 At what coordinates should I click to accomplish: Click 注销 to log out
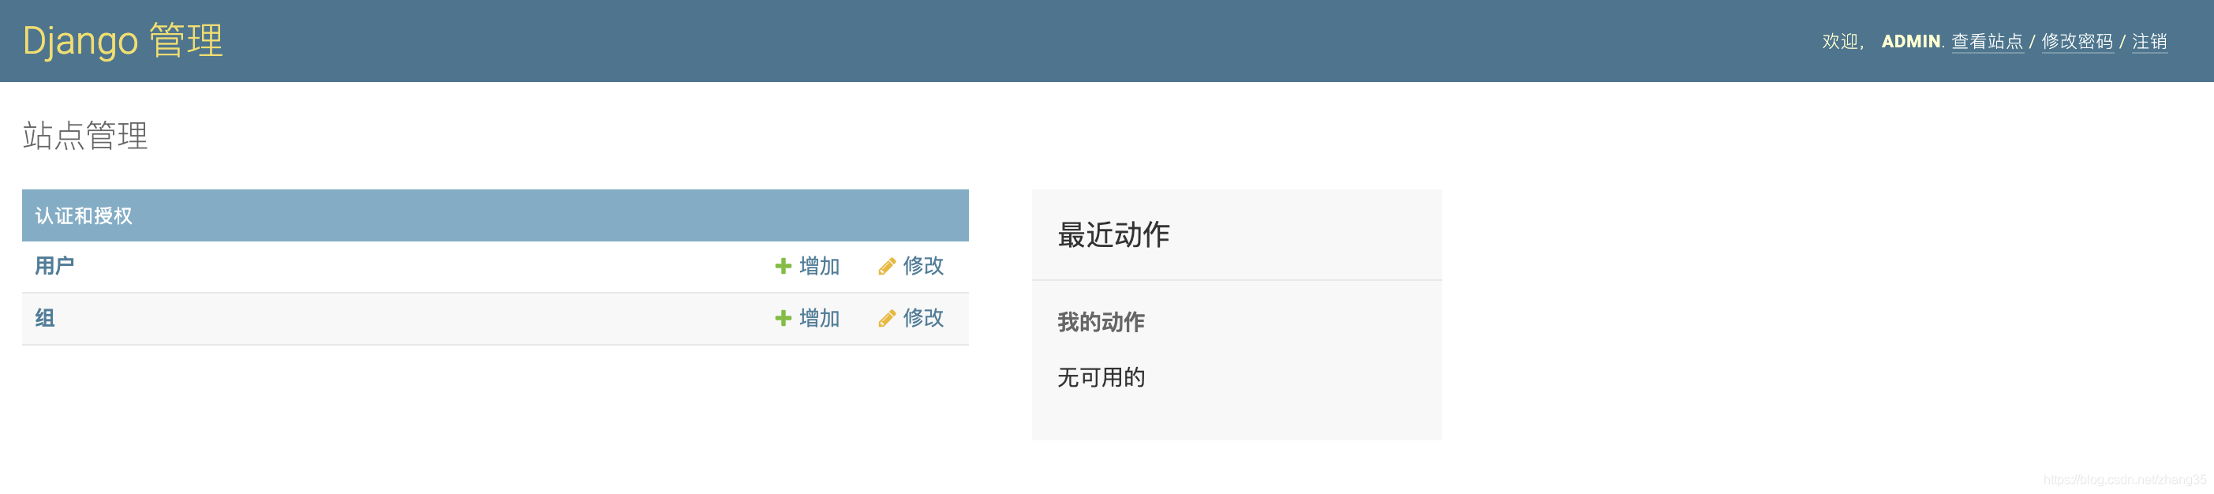point(2149,41)
